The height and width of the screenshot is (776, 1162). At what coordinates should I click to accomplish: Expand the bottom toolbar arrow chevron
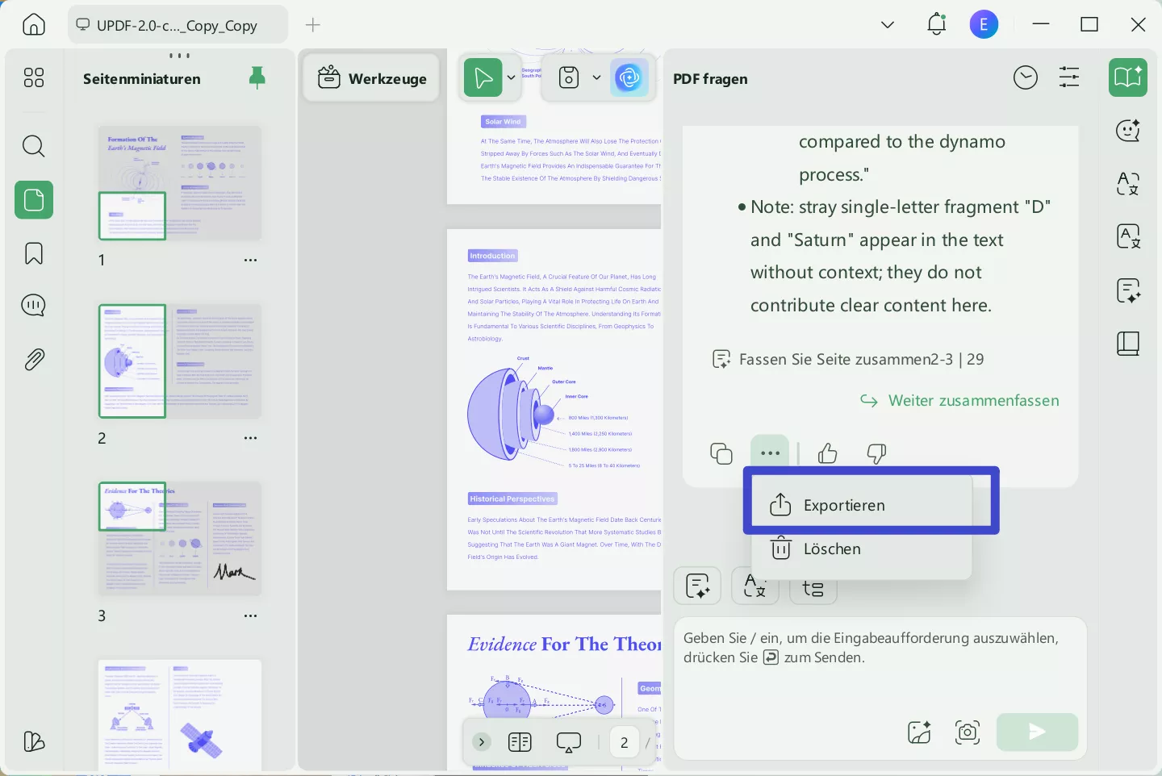click(482, 742)
